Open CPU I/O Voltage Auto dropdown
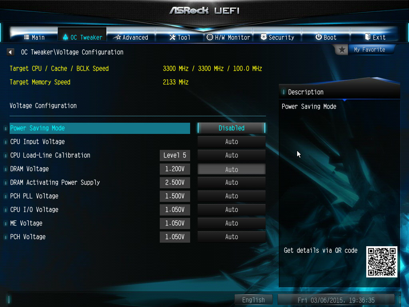409x307 pixels. 231,209
